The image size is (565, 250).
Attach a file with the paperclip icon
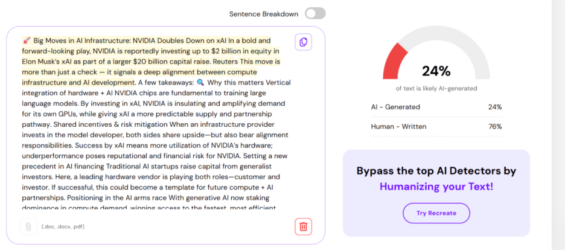pyautogui.click(x=27, y=226)
